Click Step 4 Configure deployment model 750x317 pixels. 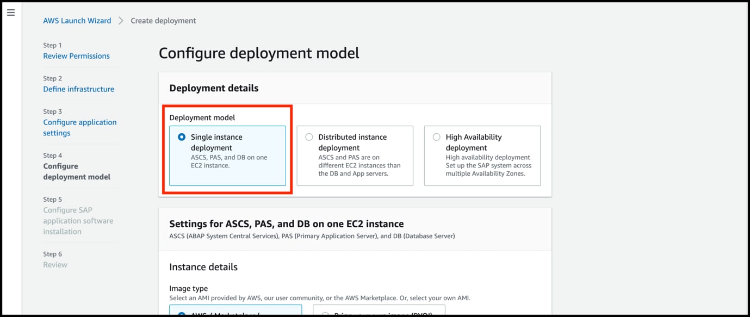[77, 171]
